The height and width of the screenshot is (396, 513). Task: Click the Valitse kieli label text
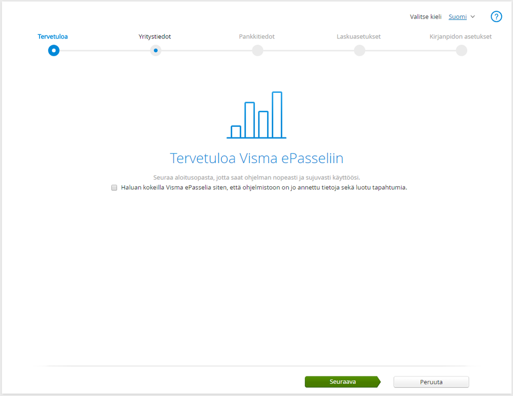[426, 16]
